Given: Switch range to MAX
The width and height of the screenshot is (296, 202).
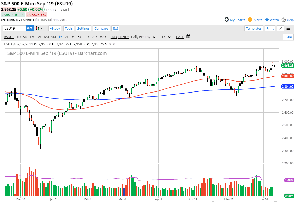Looking at the screenshot, I should [103, 37].
